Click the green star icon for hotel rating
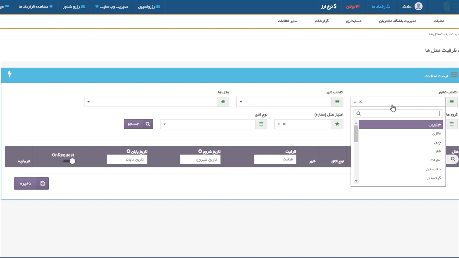 click(337, 124)
